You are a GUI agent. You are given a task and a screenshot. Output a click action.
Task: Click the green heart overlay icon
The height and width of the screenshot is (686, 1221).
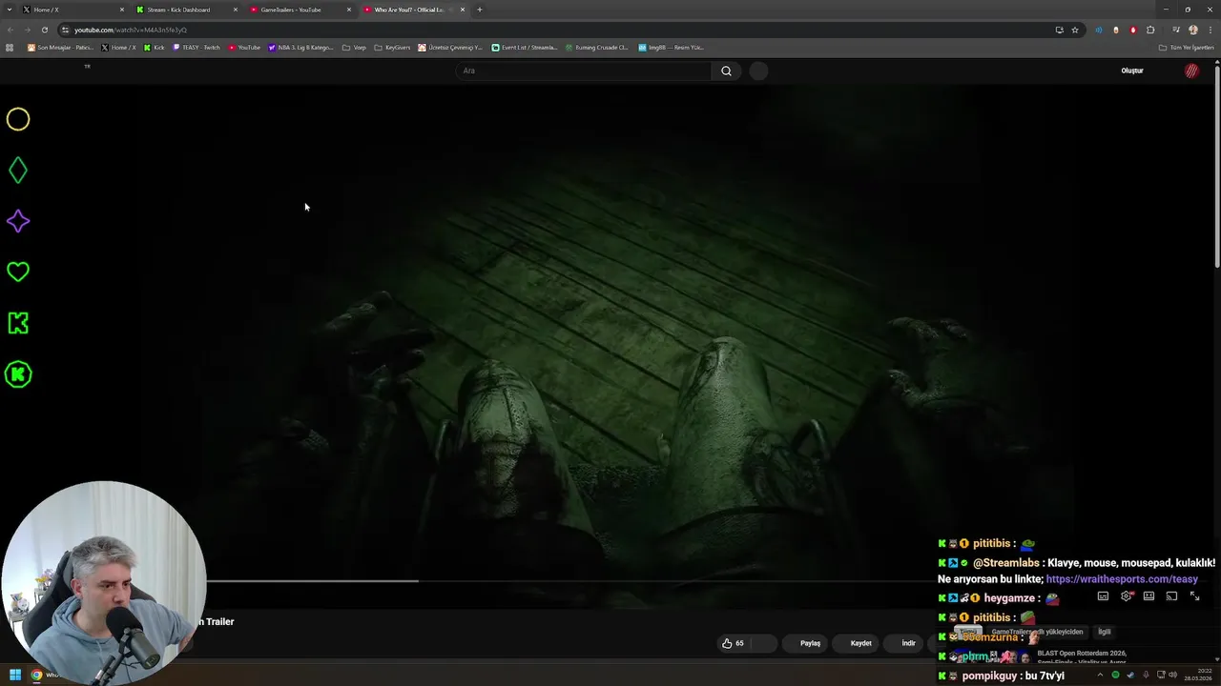click(18, 272)
